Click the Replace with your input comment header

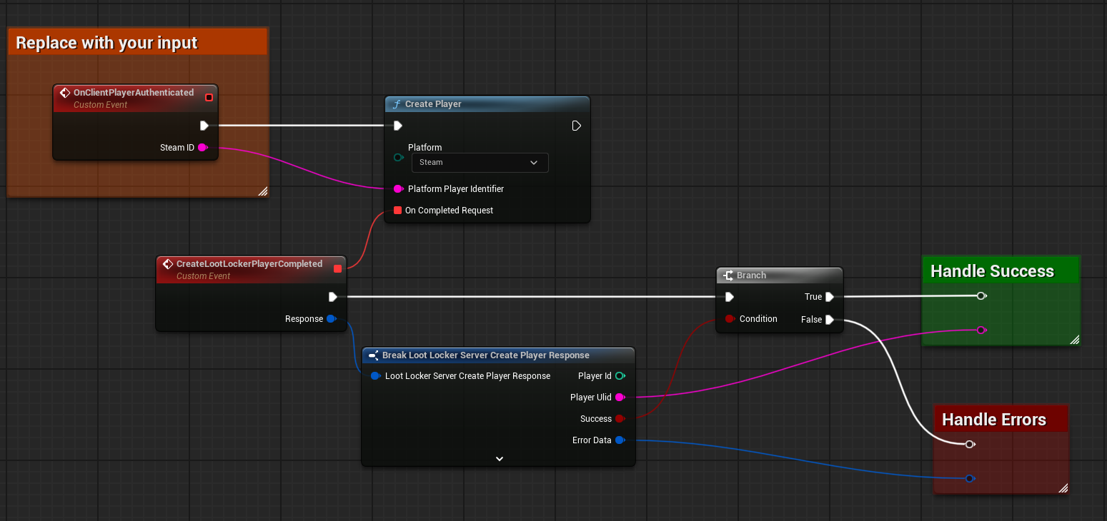[106, 43]
